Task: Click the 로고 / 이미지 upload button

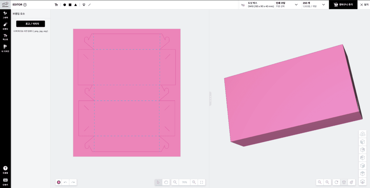Action: [x=30, y=24]
